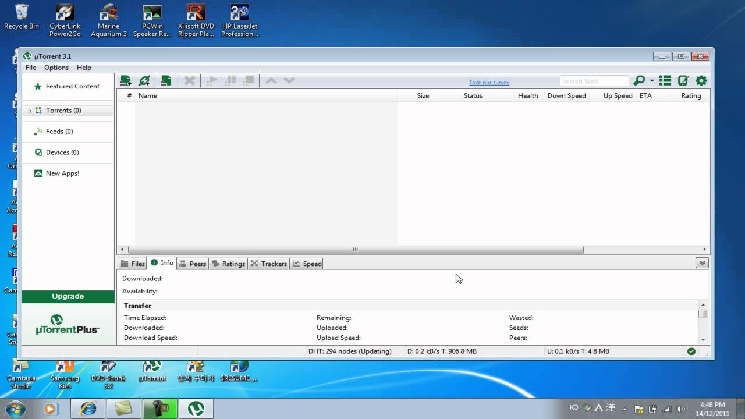The height and width of the screenshot is (419, 745).
Task: Switch to the Trackers tab
Action: coord(268,264)
